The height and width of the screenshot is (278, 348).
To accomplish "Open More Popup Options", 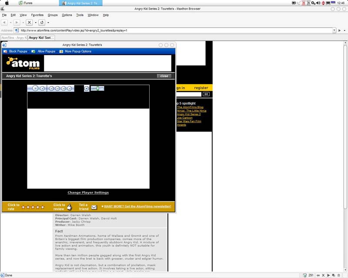I will pos(75,51).
